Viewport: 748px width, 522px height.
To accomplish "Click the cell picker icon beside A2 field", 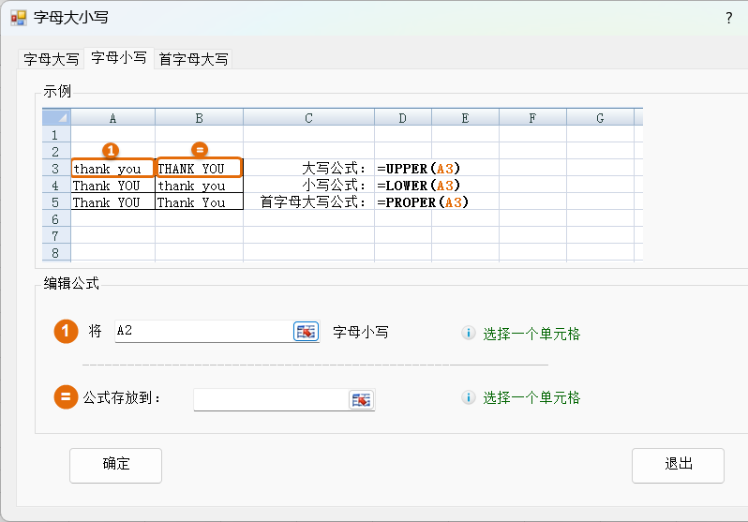I will [306, 332].
